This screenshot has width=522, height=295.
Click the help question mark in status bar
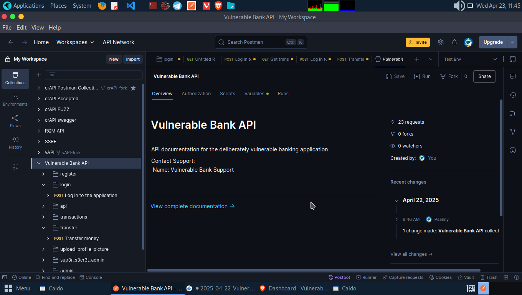coord(516,277)
